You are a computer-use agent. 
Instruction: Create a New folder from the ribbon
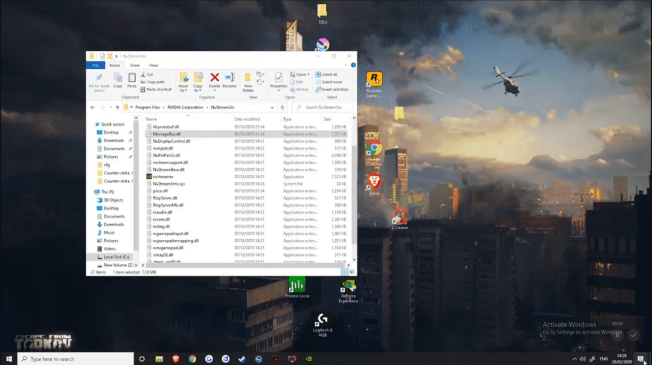point(248,81)
